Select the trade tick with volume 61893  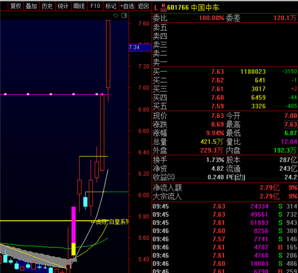[225, 223]
